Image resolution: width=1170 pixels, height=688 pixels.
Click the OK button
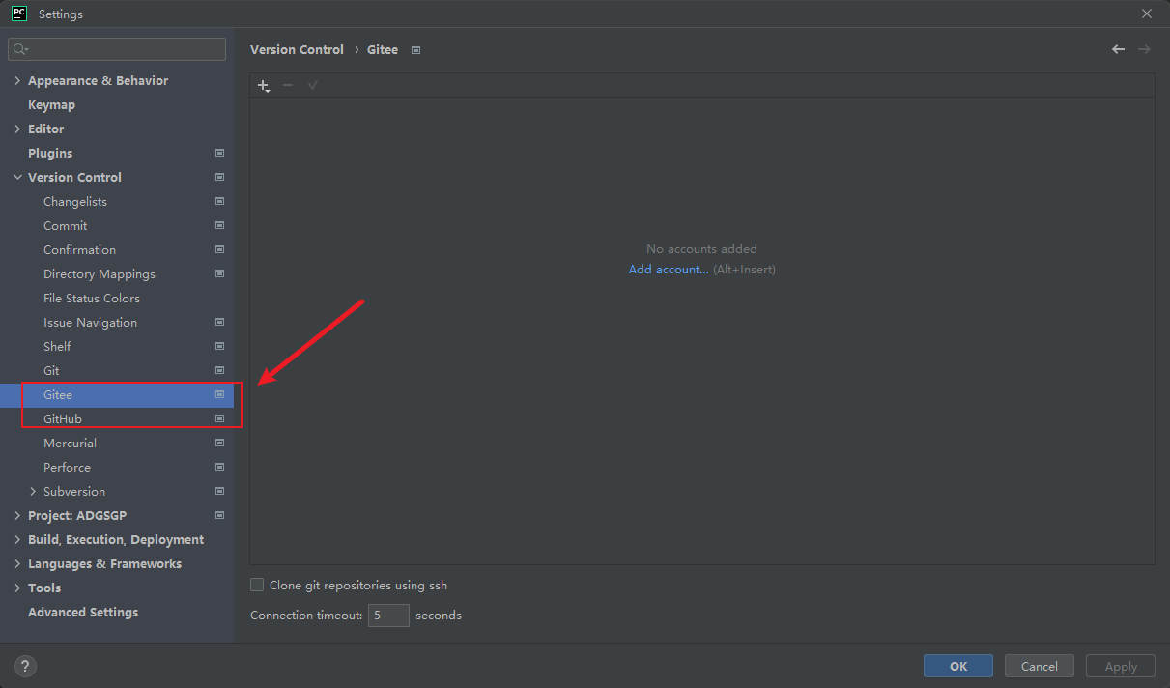[958, 666]
